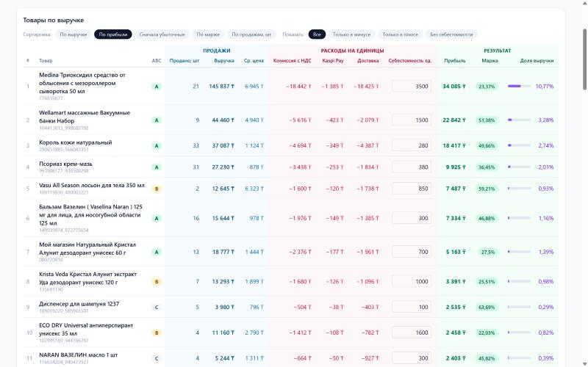Click revenue value 145 837 ₸
Viewport: 588px width, 367px height.
click(x=222, y=87)
